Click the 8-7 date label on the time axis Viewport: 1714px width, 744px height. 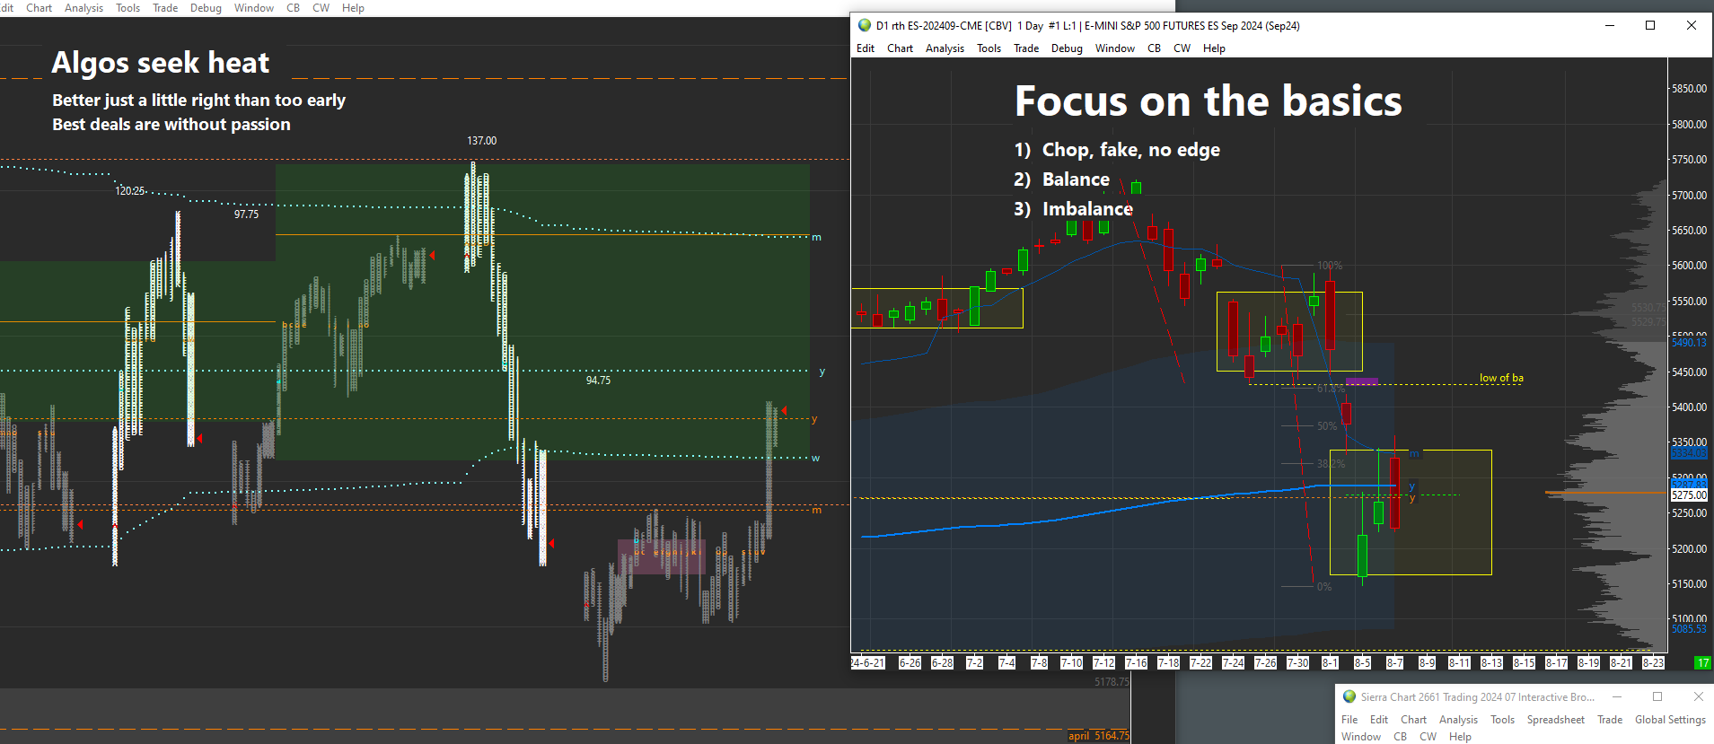point(1394,663)
